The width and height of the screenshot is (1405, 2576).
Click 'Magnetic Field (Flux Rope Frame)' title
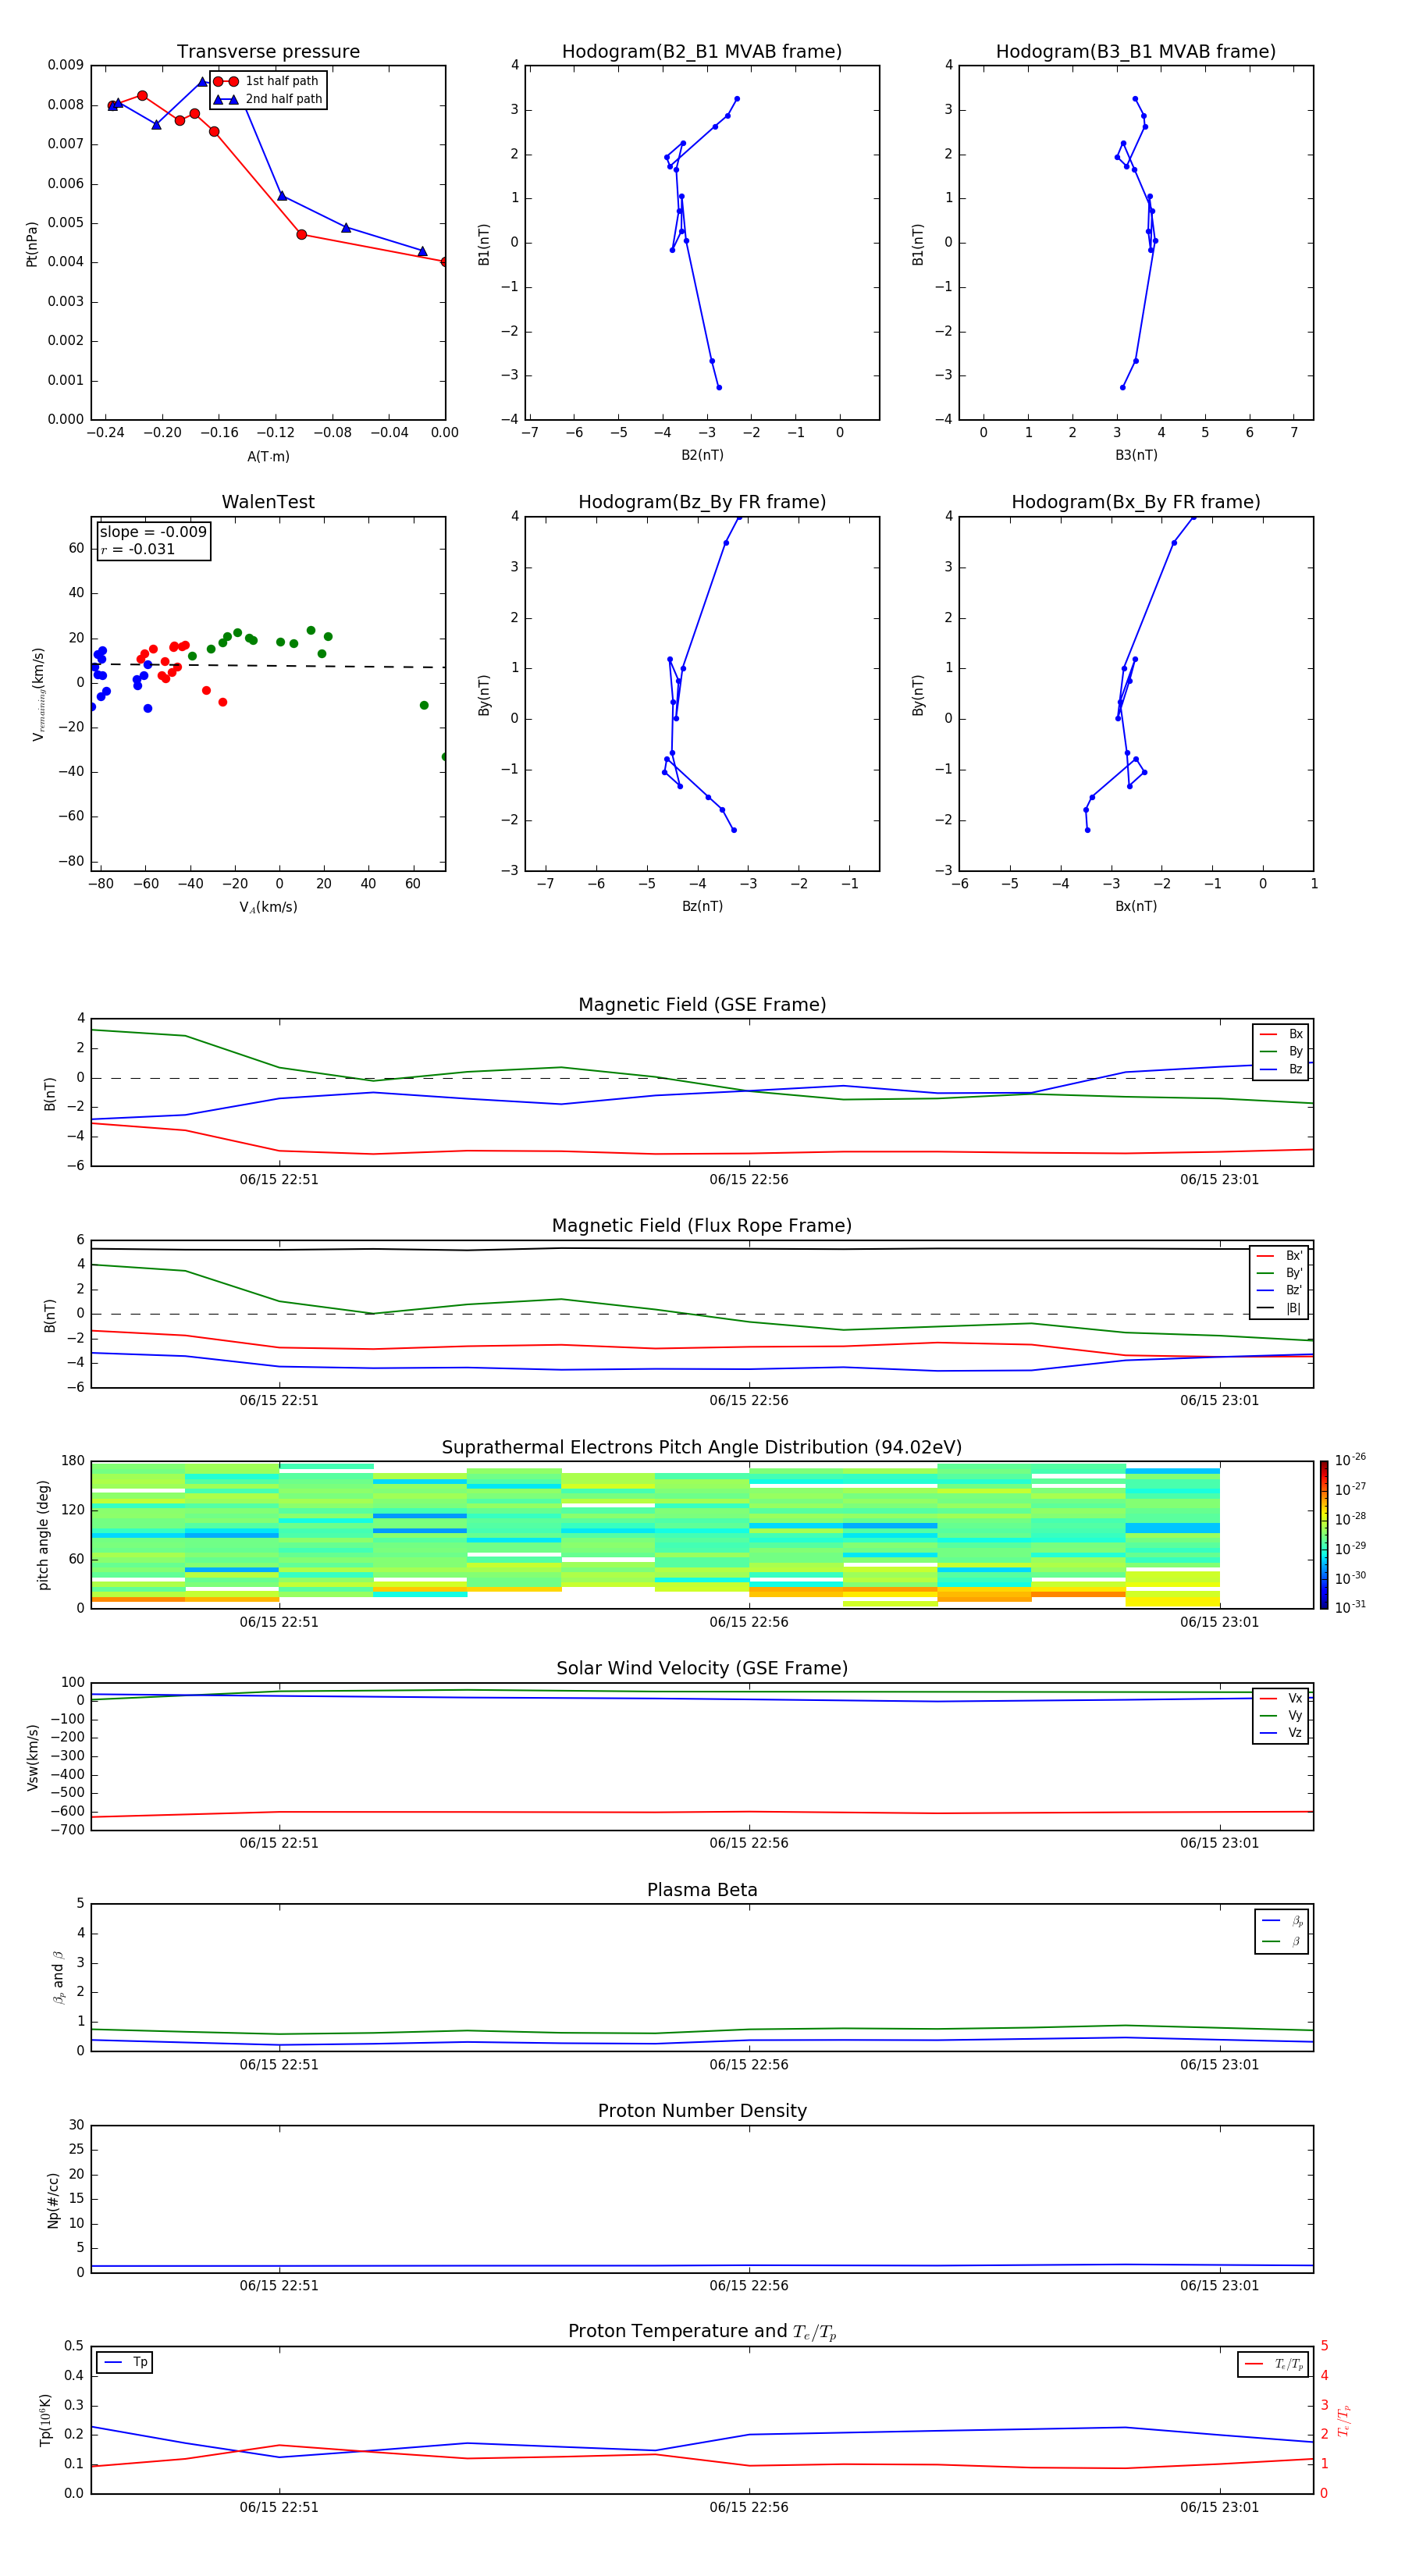click(702, 1226)
